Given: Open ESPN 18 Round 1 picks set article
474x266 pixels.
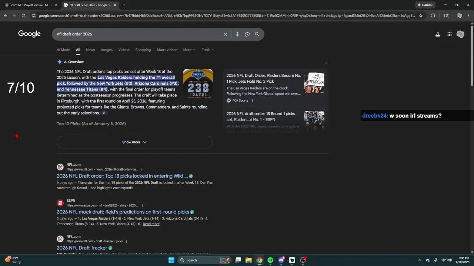Looking at the screenshot, I should [261, 117].
